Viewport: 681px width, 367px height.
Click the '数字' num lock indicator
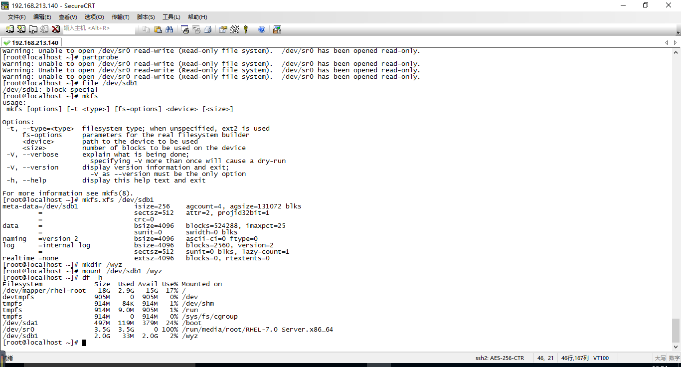pos(674,358)
